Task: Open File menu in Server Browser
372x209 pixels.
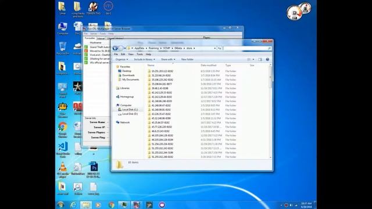Action: coord(85,34)
